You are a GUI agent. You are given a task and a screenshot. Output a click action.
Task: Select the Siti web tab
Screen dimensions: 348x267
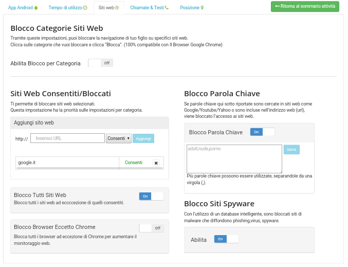[x=108, y=8]
